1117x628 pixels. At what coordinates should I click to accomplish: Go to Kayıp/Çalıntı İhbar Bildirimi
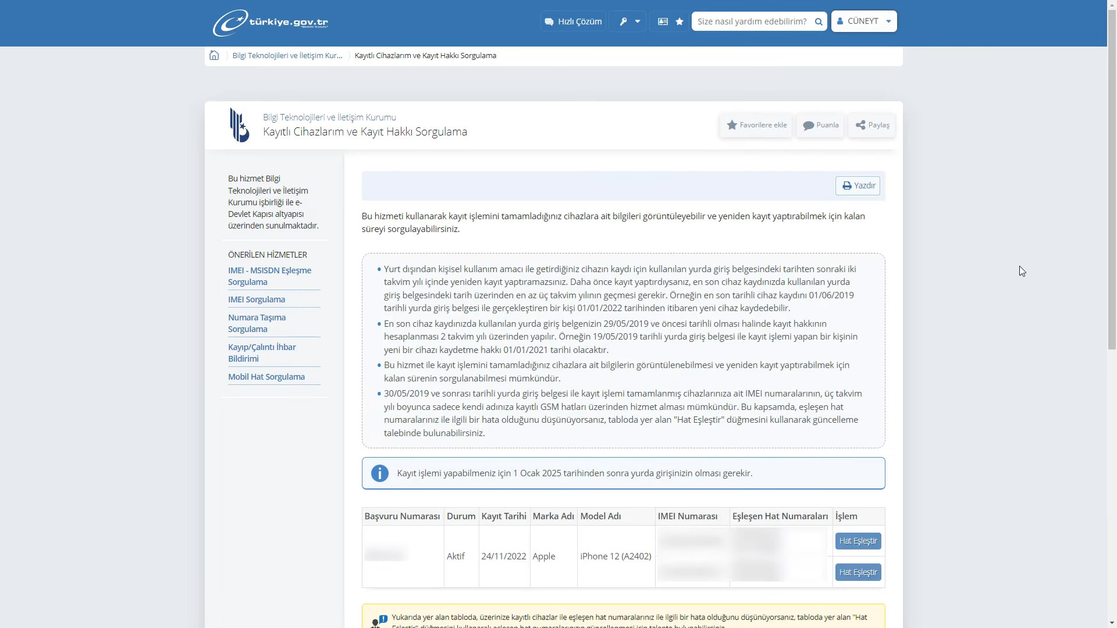[x=262, y=353]
